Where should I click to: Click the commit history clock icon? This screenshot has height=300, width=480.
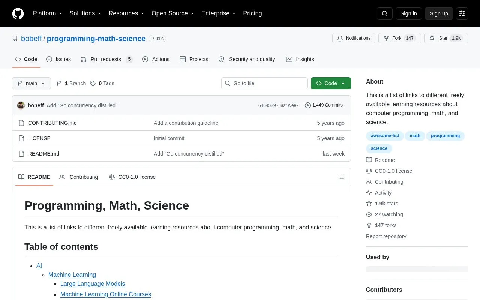click(308, 105)
